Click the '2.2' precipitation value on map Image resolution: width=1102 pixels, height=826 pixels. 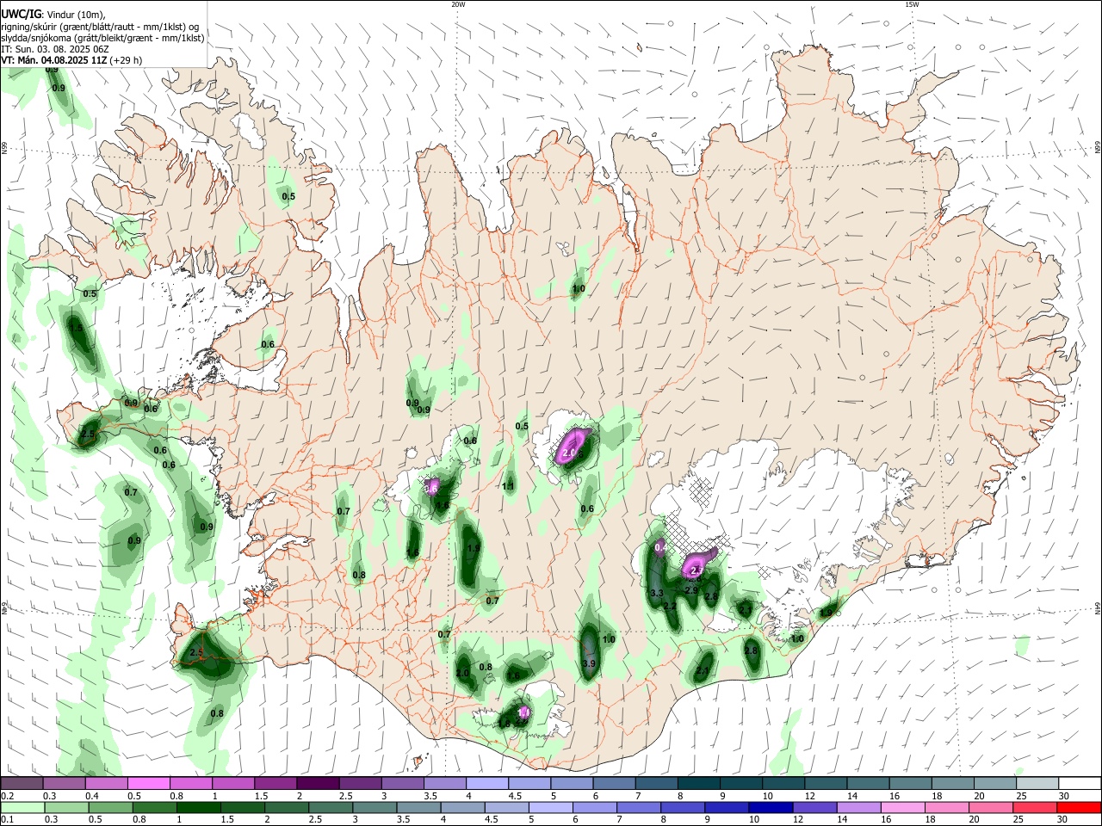coord(671,607)
